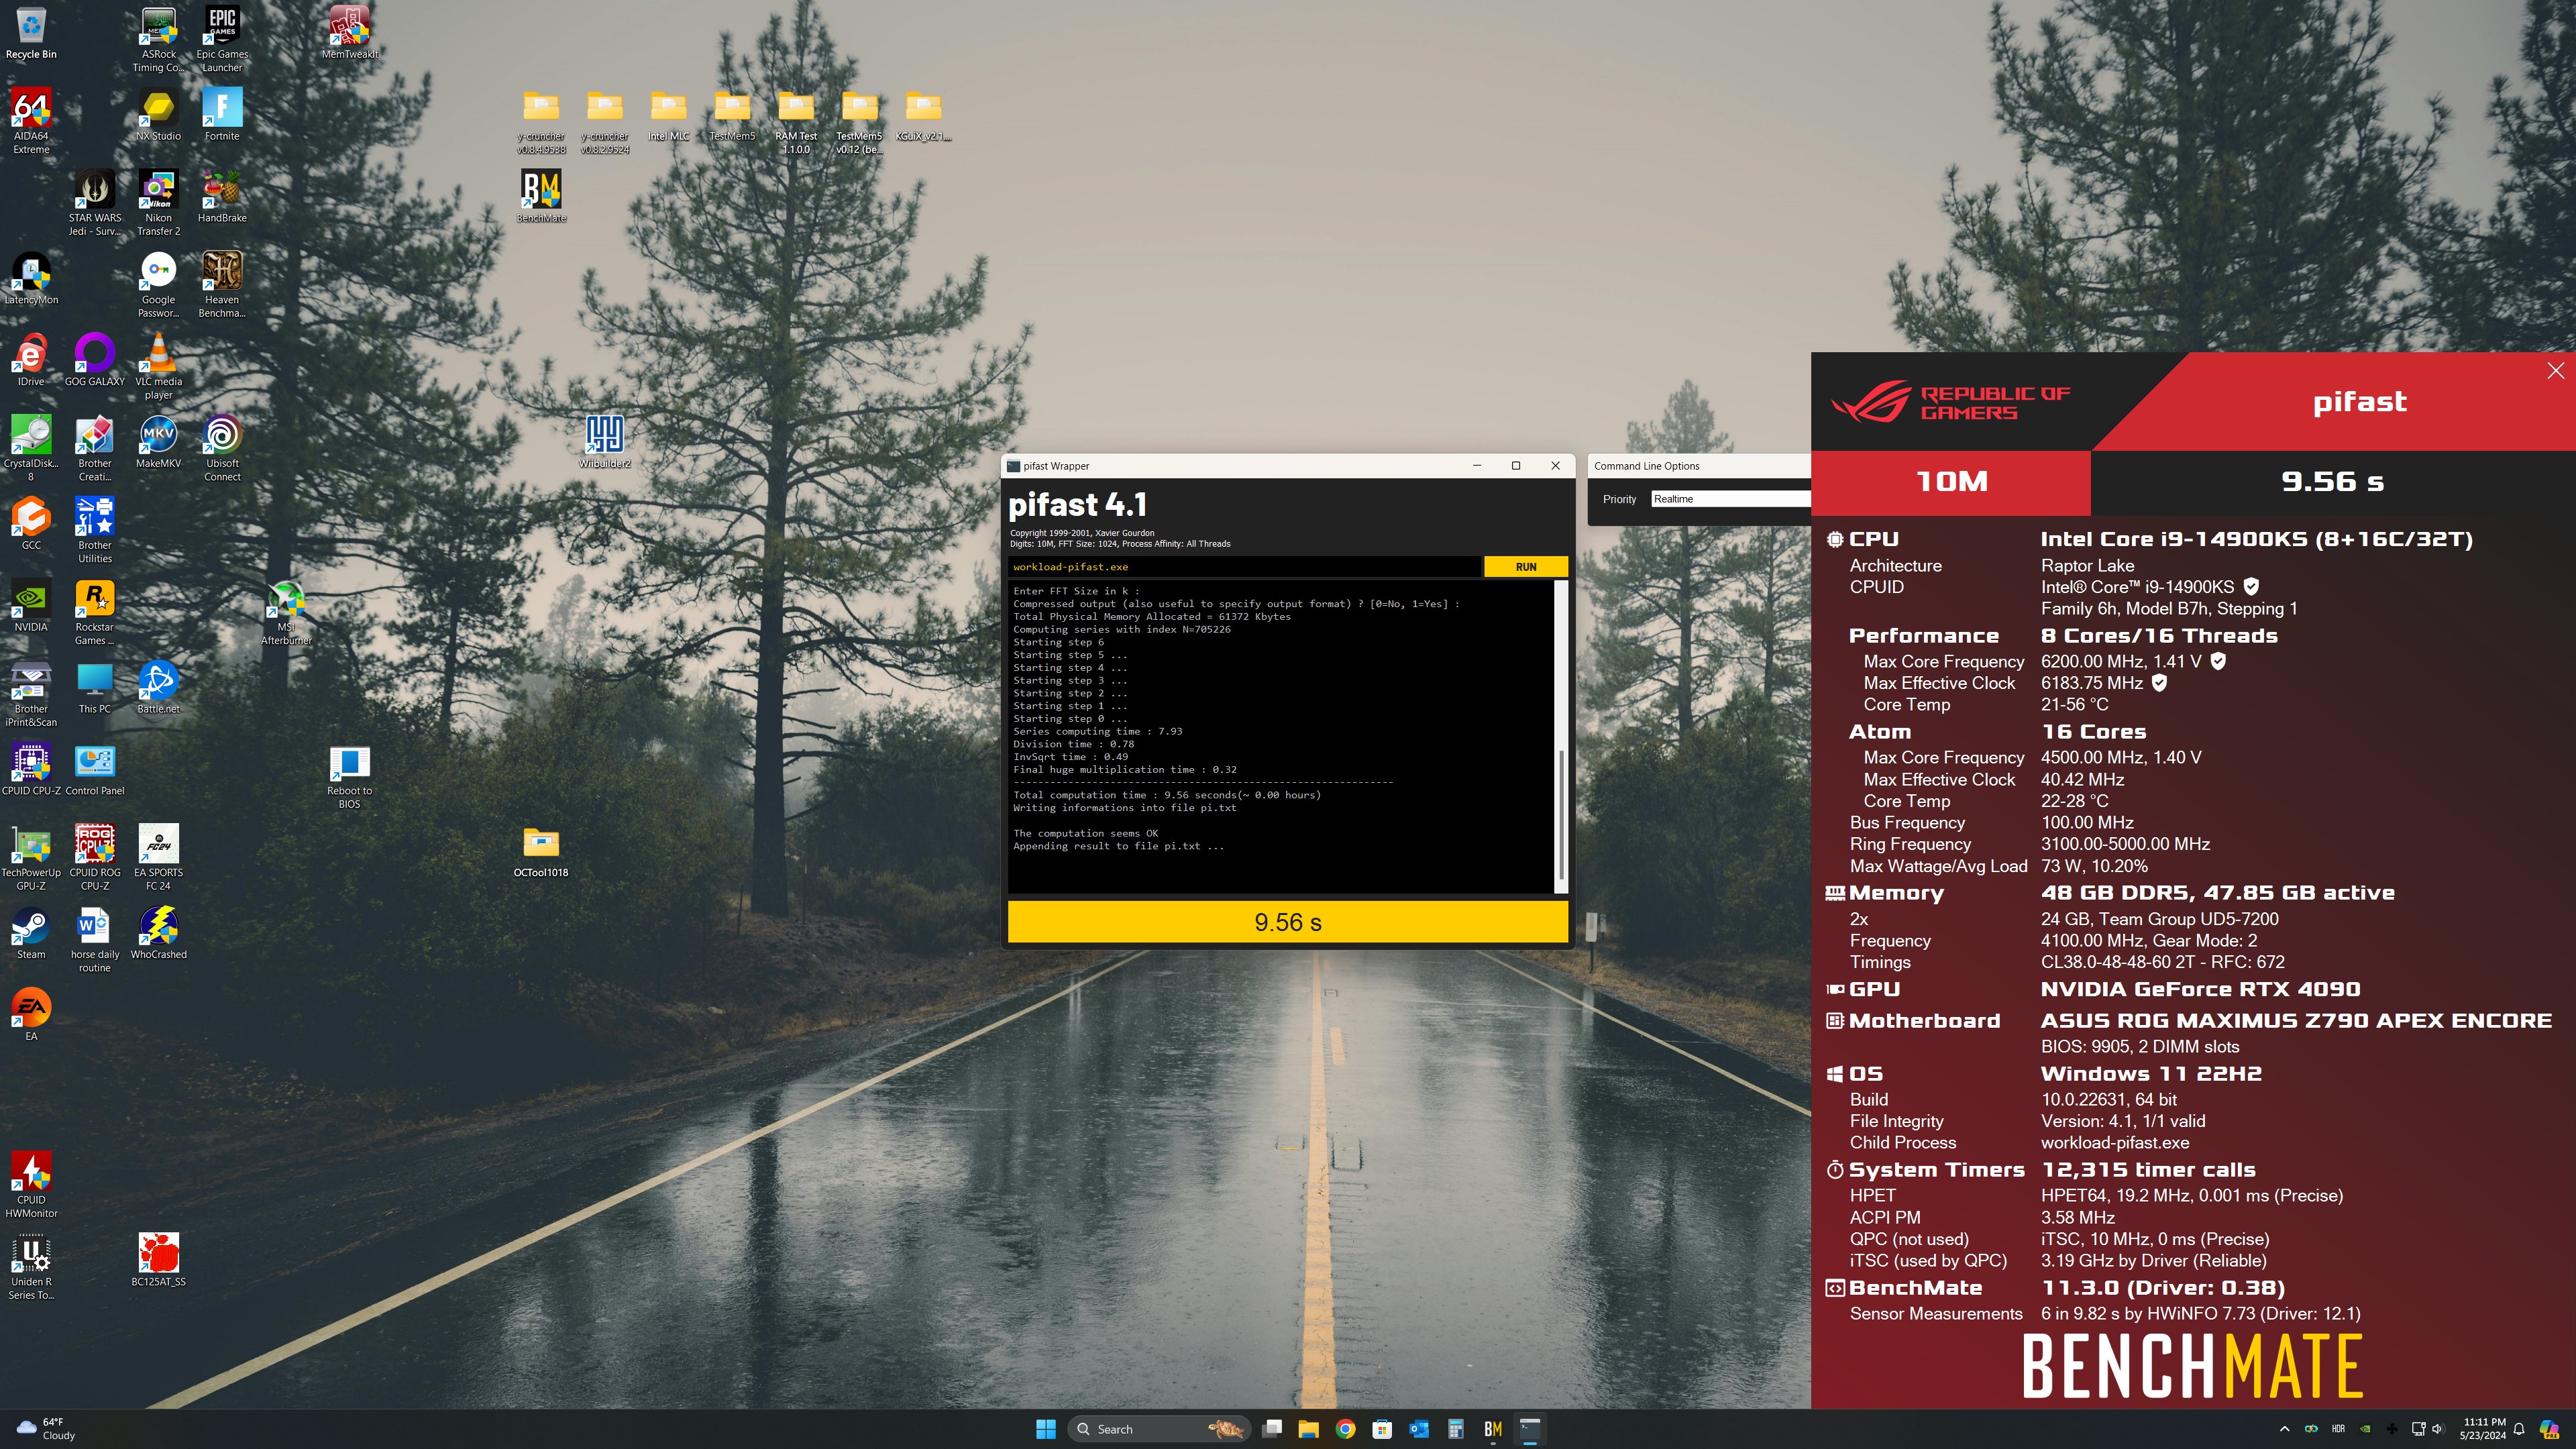Click the "6200.00 MHz, 1.41 V" value

click(2120, 662)
